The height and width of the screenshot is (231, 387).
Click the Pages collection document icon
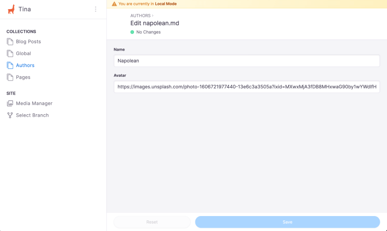pos(10,77)
